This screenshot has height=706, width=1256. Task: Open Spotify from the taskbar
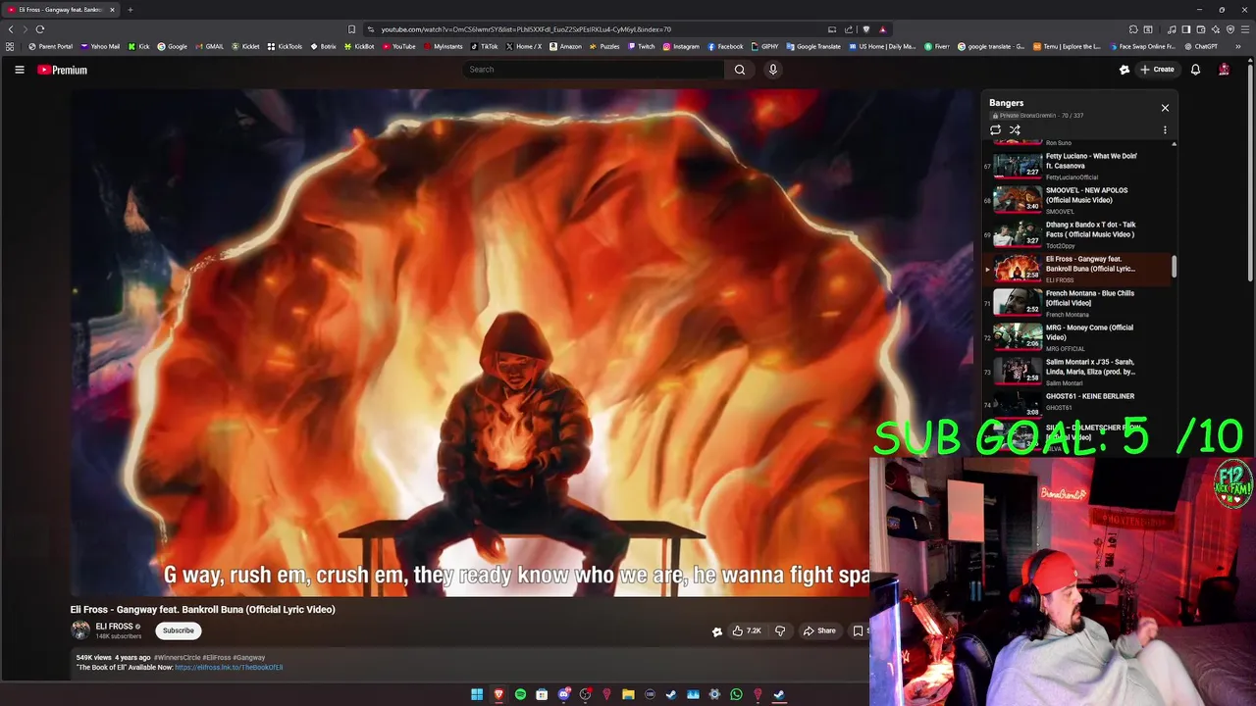point(520,694)
